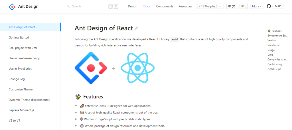Toggle the RTL layout direction button
Viewport: 292px width, 130px height.
pos(244,6)
